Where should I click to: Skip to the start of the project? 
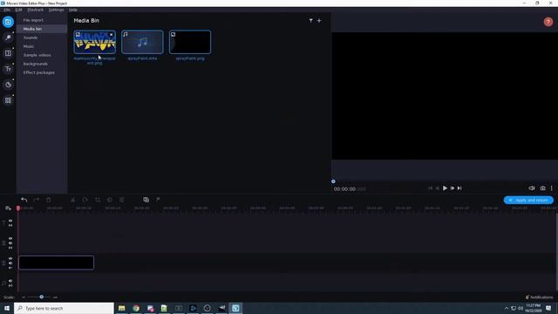pyautogui.click(x=430, y=188)
